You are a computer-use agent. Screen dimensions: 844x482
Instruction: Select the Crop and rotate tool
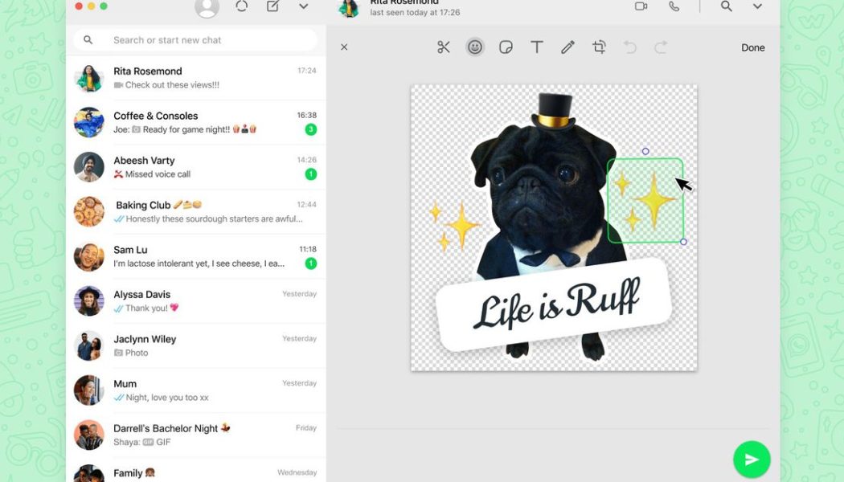point(599,47)
